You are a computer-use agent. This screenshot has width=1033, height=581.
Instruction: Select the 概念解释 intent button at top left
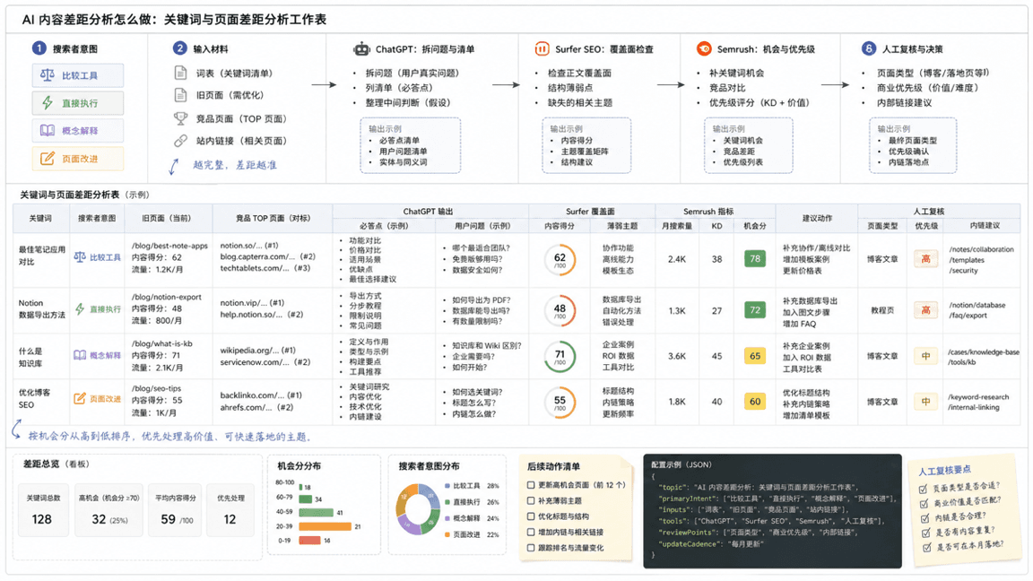pyautogui.click(x=78, y=130)
